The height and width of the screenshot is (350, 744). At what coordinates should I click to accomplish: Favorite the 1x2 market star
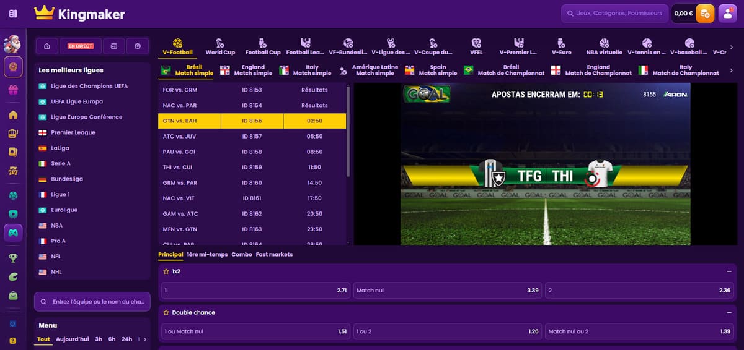pyautogui.click(x=166, y=271)
